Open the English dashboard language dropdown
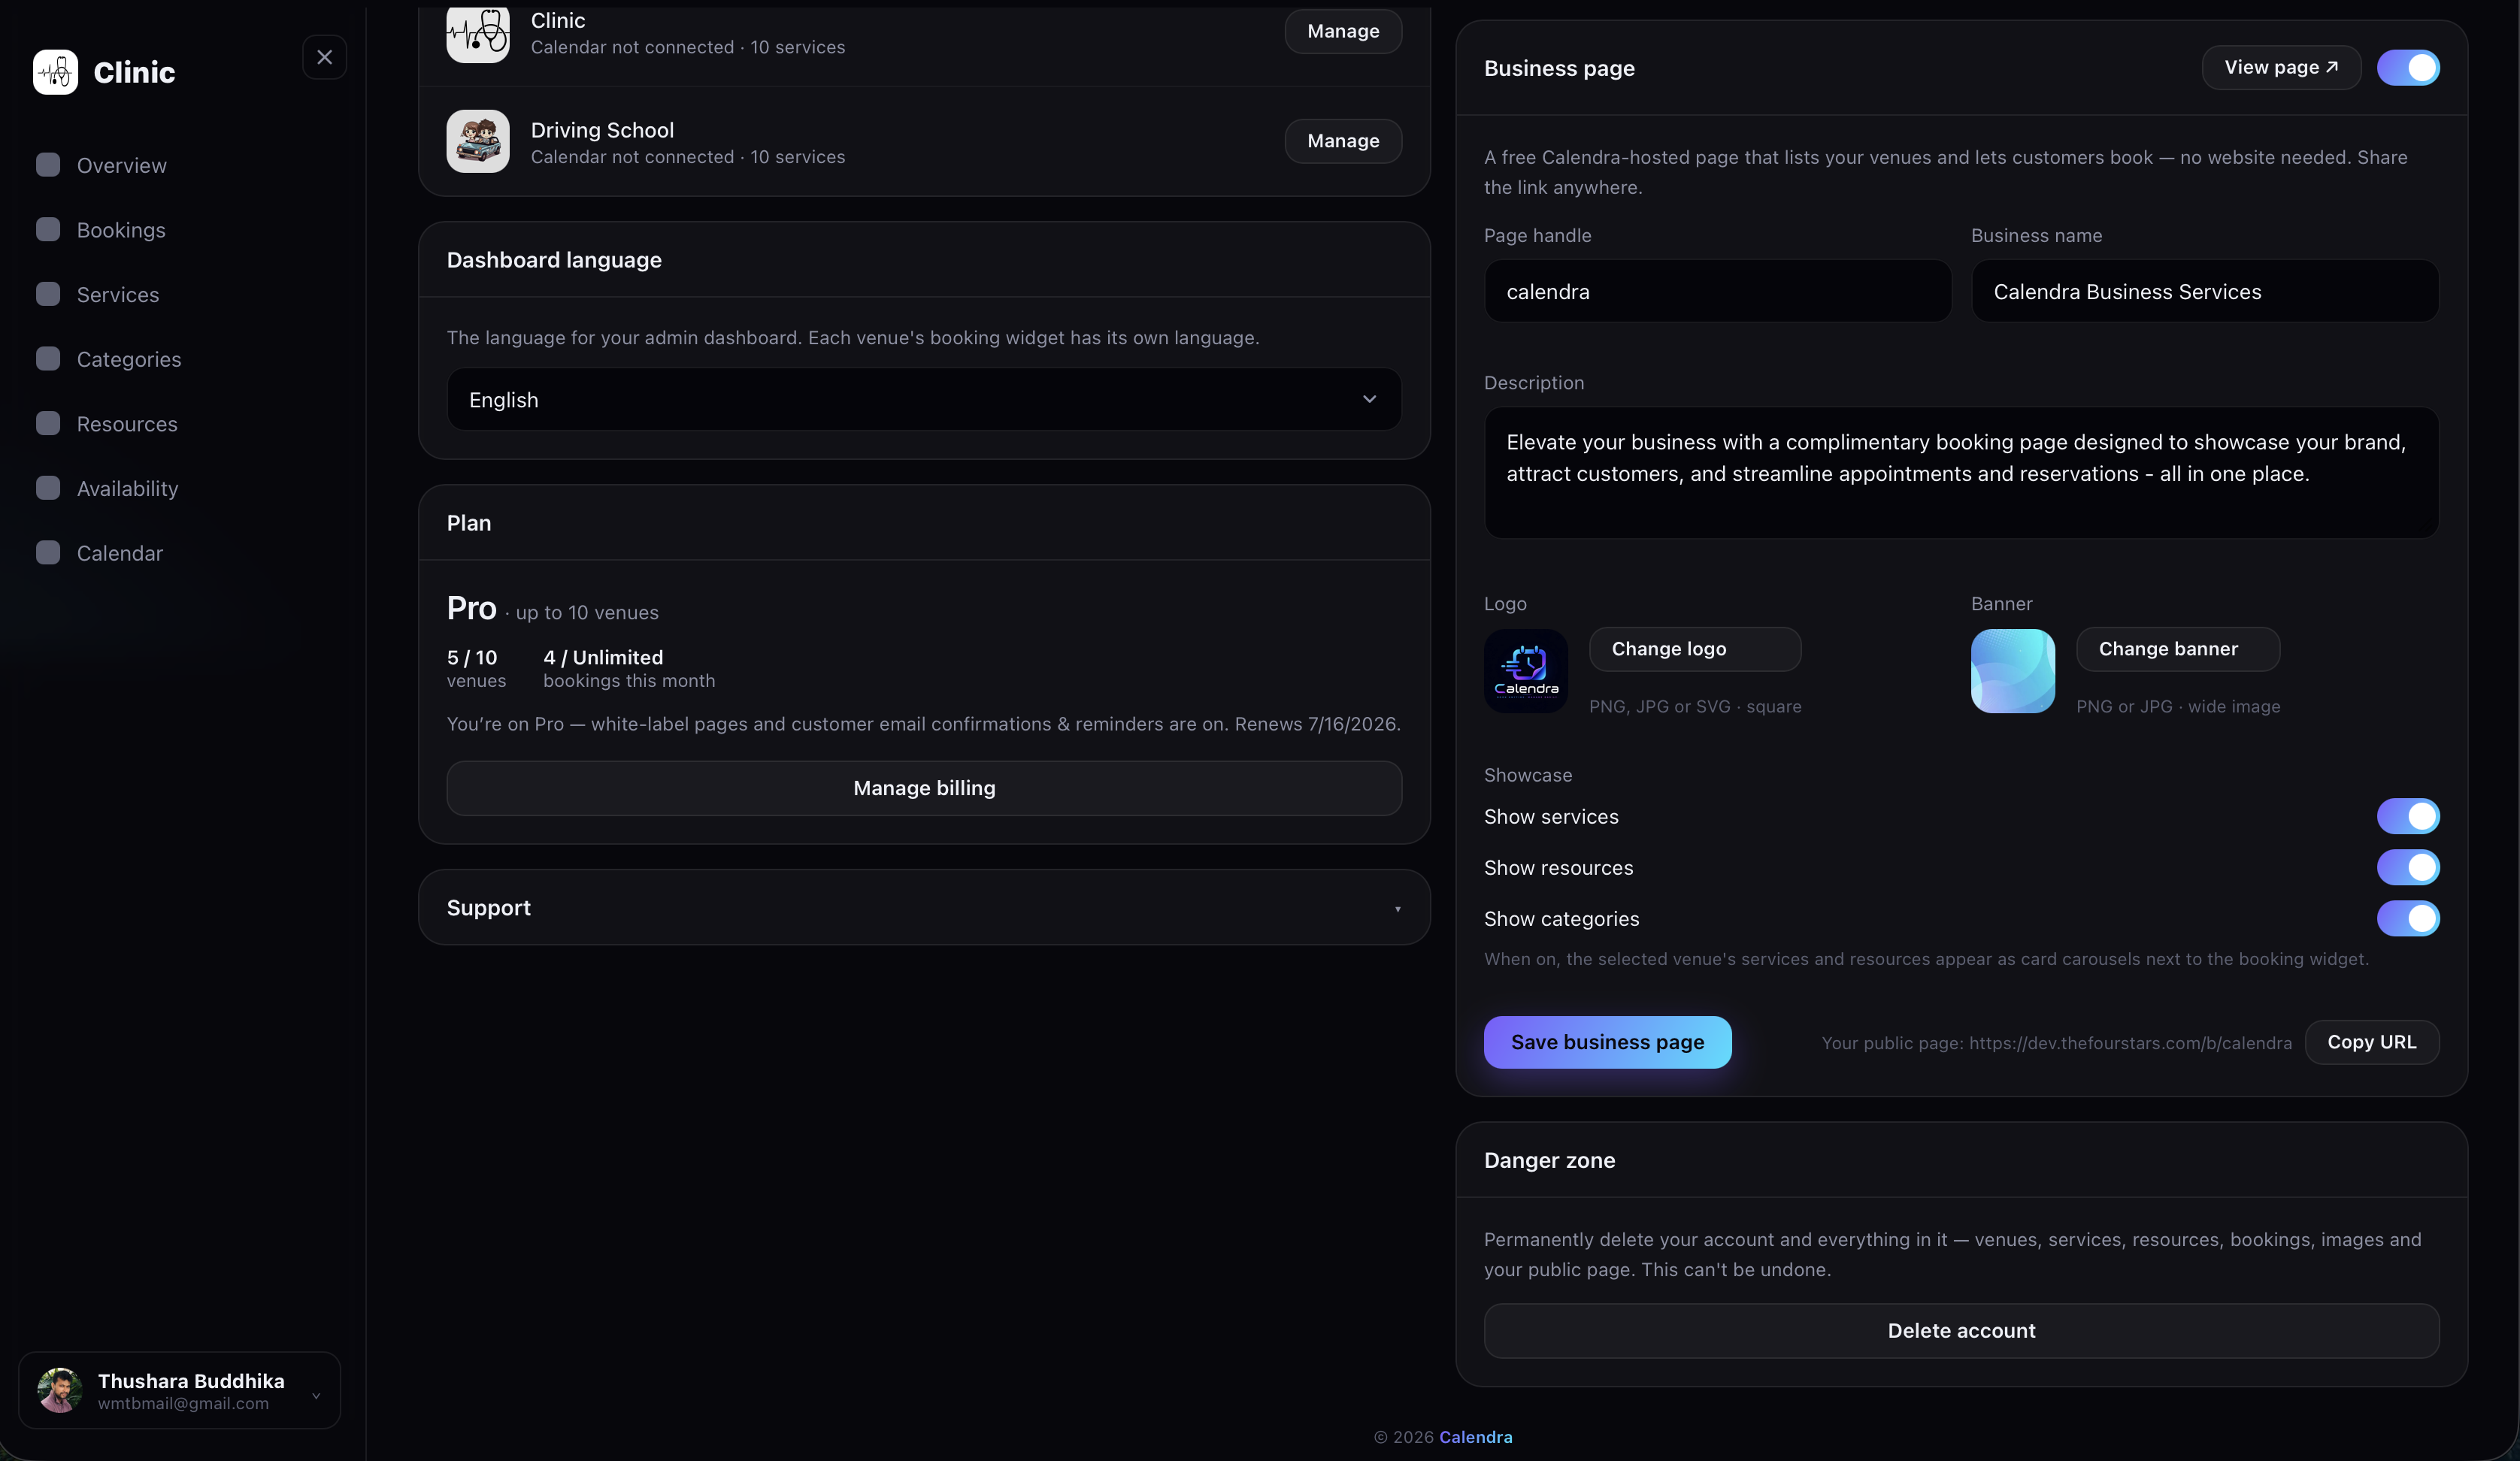 (x=924, y=399)
